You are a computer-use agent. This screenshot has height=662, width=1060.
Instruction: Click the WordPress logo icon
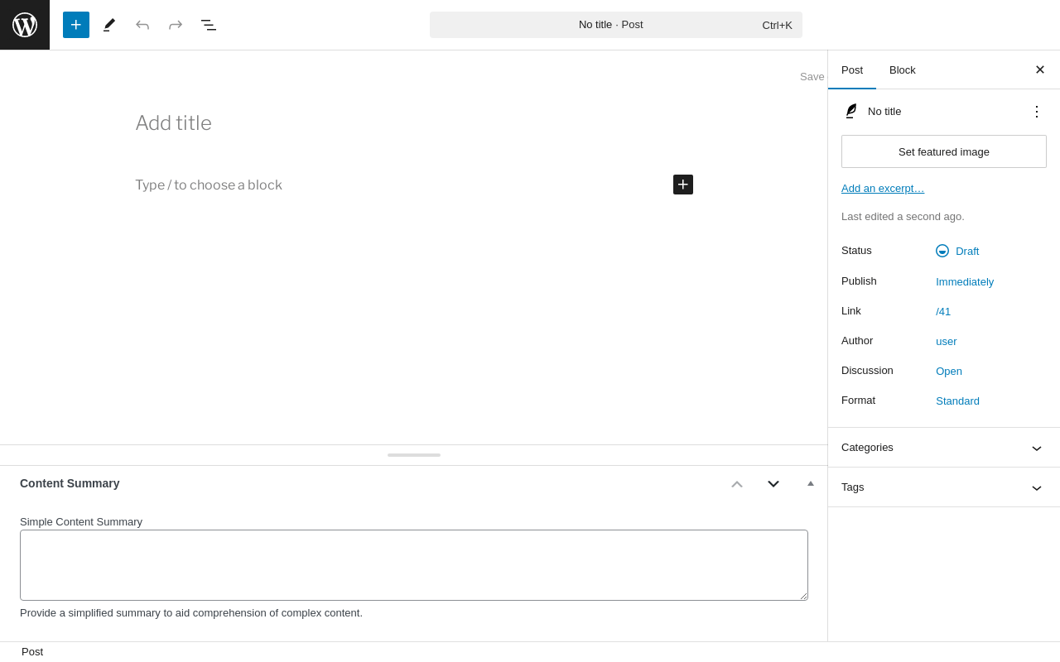point(25,25)
